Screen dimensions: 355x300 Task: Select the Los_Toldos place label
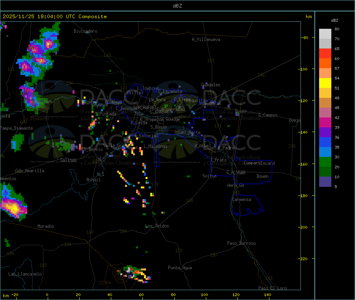tap(157, 226)
